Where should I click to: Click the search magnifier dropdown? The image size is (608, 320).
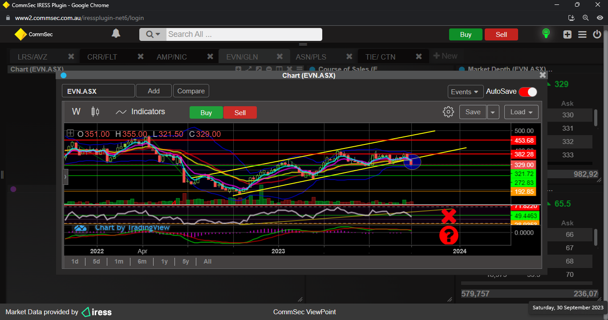tap(153, 34)
